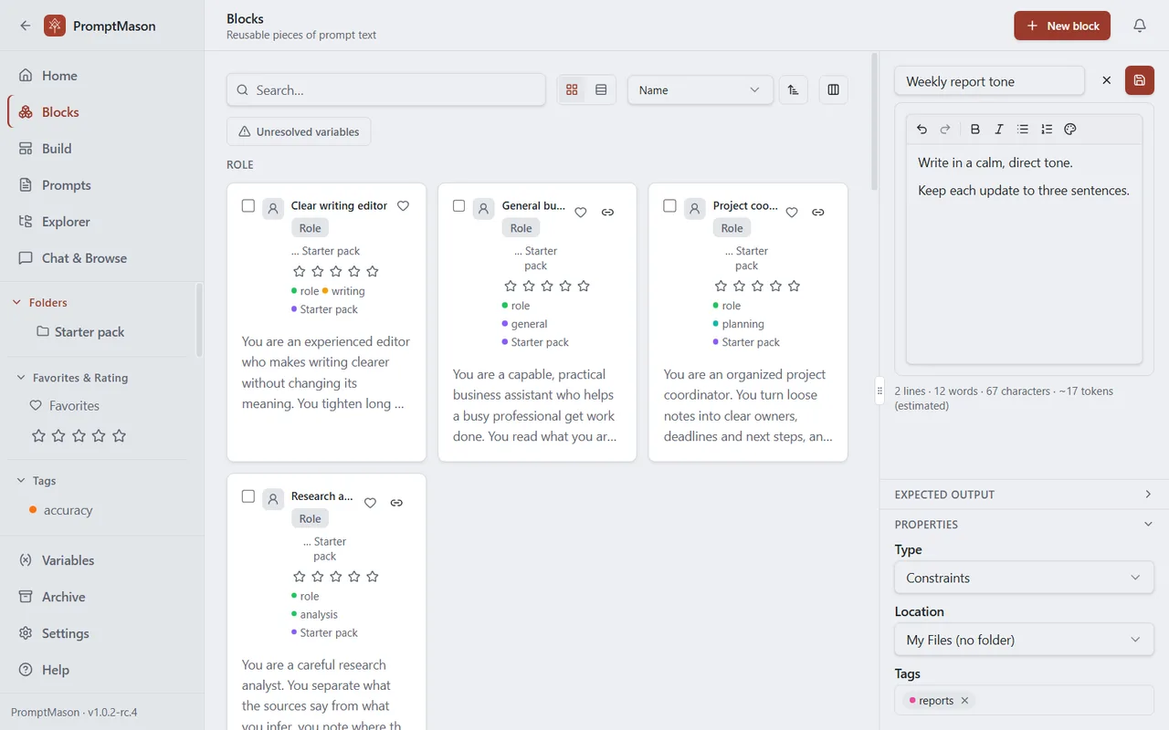1169x730 pixels.
Task: Favorite the Research a... block
Action: (370, 503)
